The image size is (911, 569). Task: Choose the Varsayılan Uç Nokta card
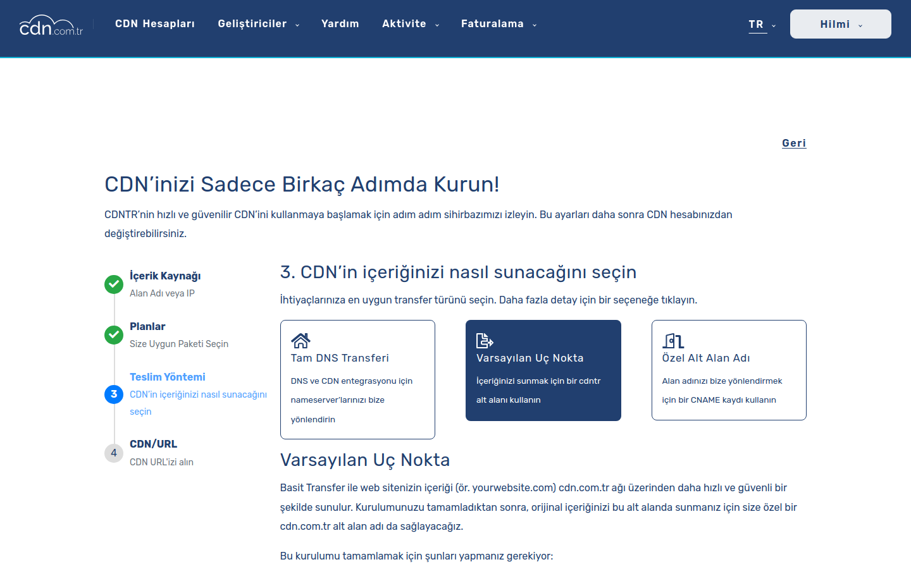pos(543,370)
